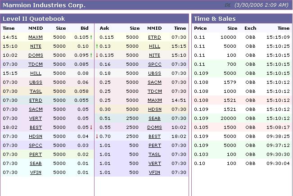Open the MAXM market maker link on bid side
Viewport: 293px width, 196px height.
tap(36, 37)
